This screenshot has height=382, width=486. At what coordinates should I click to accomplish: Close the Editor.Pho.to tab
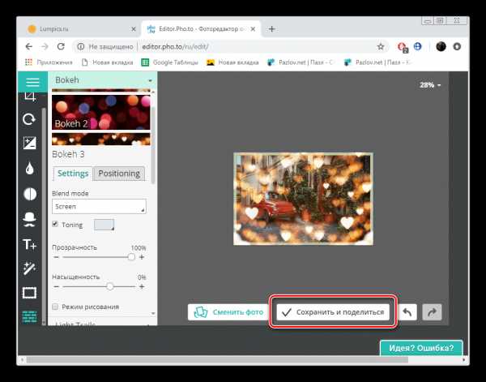[x=253, y=29]
